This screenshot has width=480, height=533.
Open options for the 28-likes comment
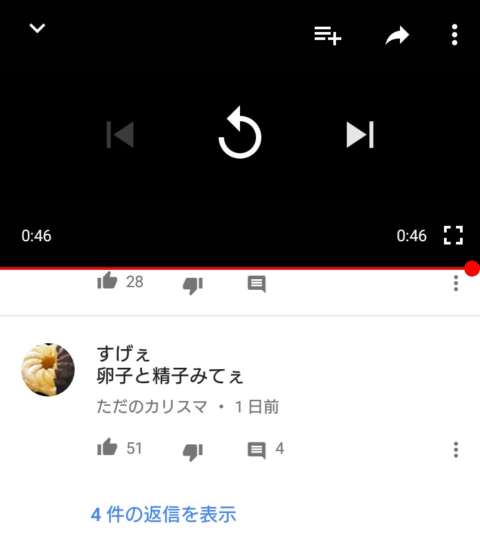click(456, 283)
